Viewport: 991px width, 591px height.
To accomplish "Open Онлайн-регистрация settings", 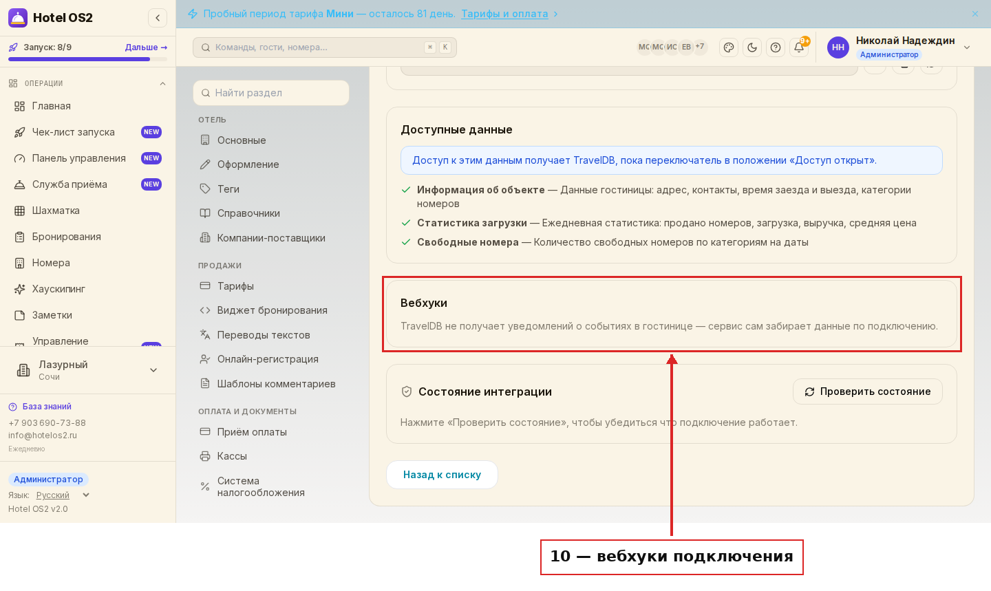I will click(271, 359).
